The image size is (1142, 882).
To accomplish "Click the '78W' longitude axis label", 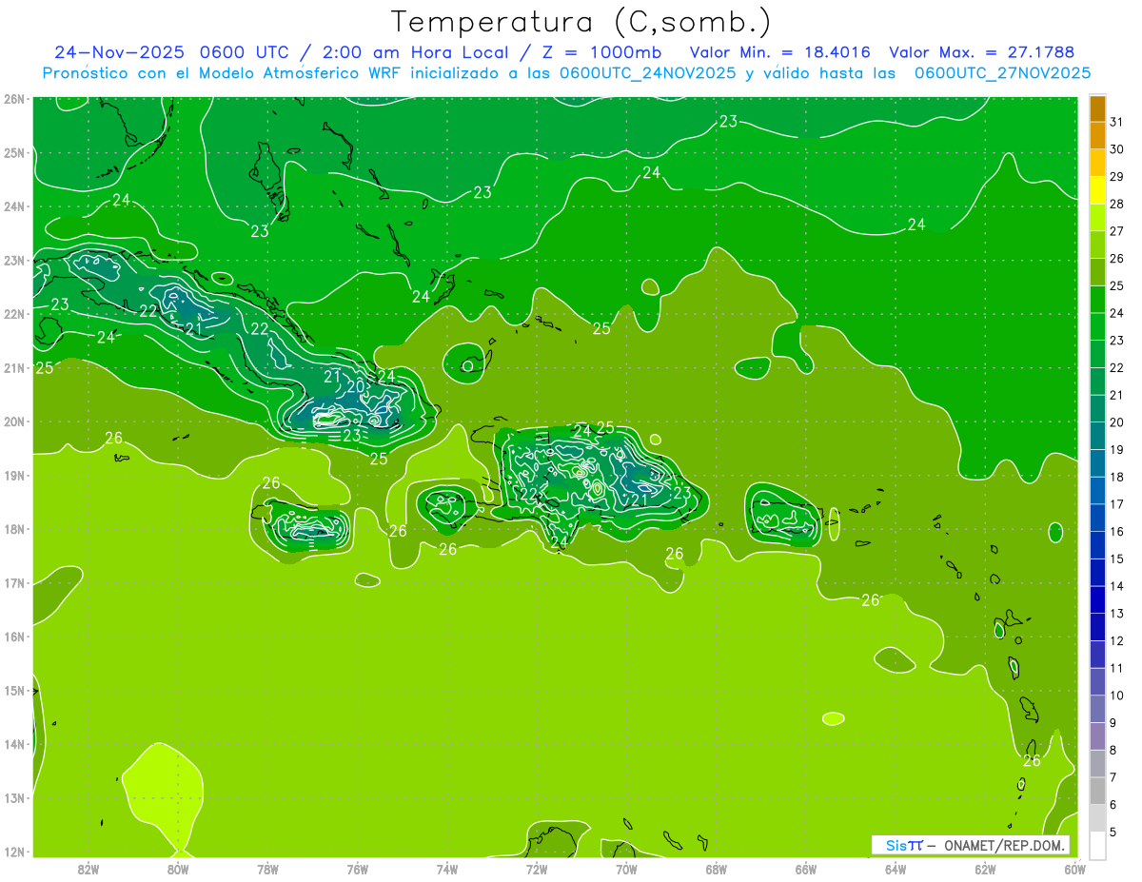I will point(267,870).
